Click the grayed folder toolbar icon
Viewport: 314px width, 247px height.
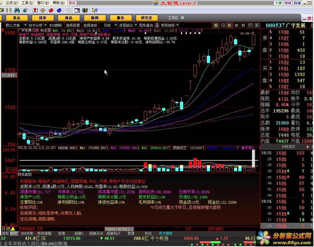click(x=69, y=10)
